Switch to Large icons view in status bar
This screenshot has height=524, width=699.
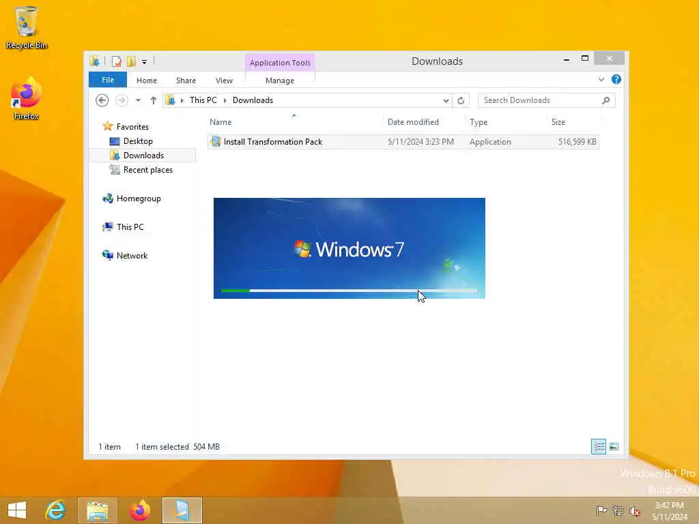(x=614, y=446)
